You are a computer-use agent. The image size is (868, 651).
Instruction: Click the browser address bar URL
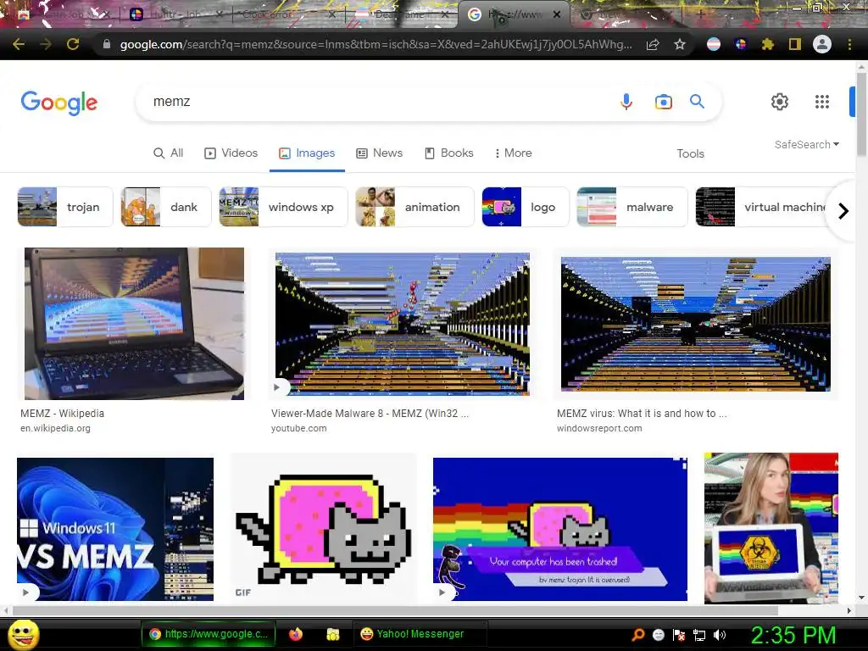(376, 44)
